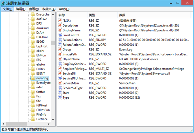Close the registry editor window
194x133 pixels.
click(187, 3)
